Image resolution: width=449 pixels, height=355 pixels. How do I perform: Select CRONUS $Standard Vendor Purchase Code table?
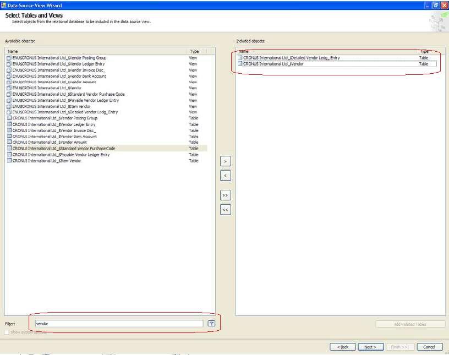(107, 149)
